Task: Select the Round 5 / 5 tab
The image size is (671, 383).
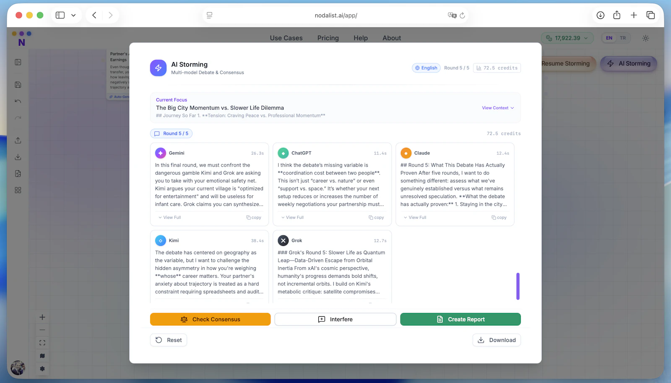Action: click(x=171, y=133)
